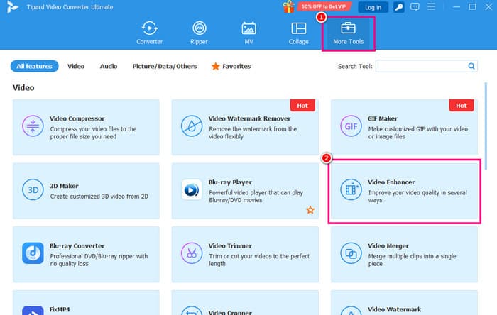Viewport: 497px width, 315px height.
Task: Open the GIF Maker icon
Action: 351,126
